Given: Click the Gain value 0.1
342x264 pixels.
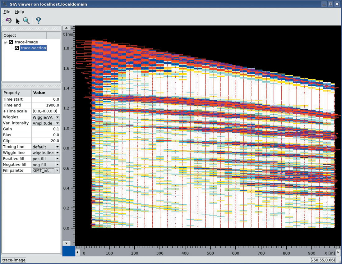Looking at the screenshot, I should click(46, 129).
